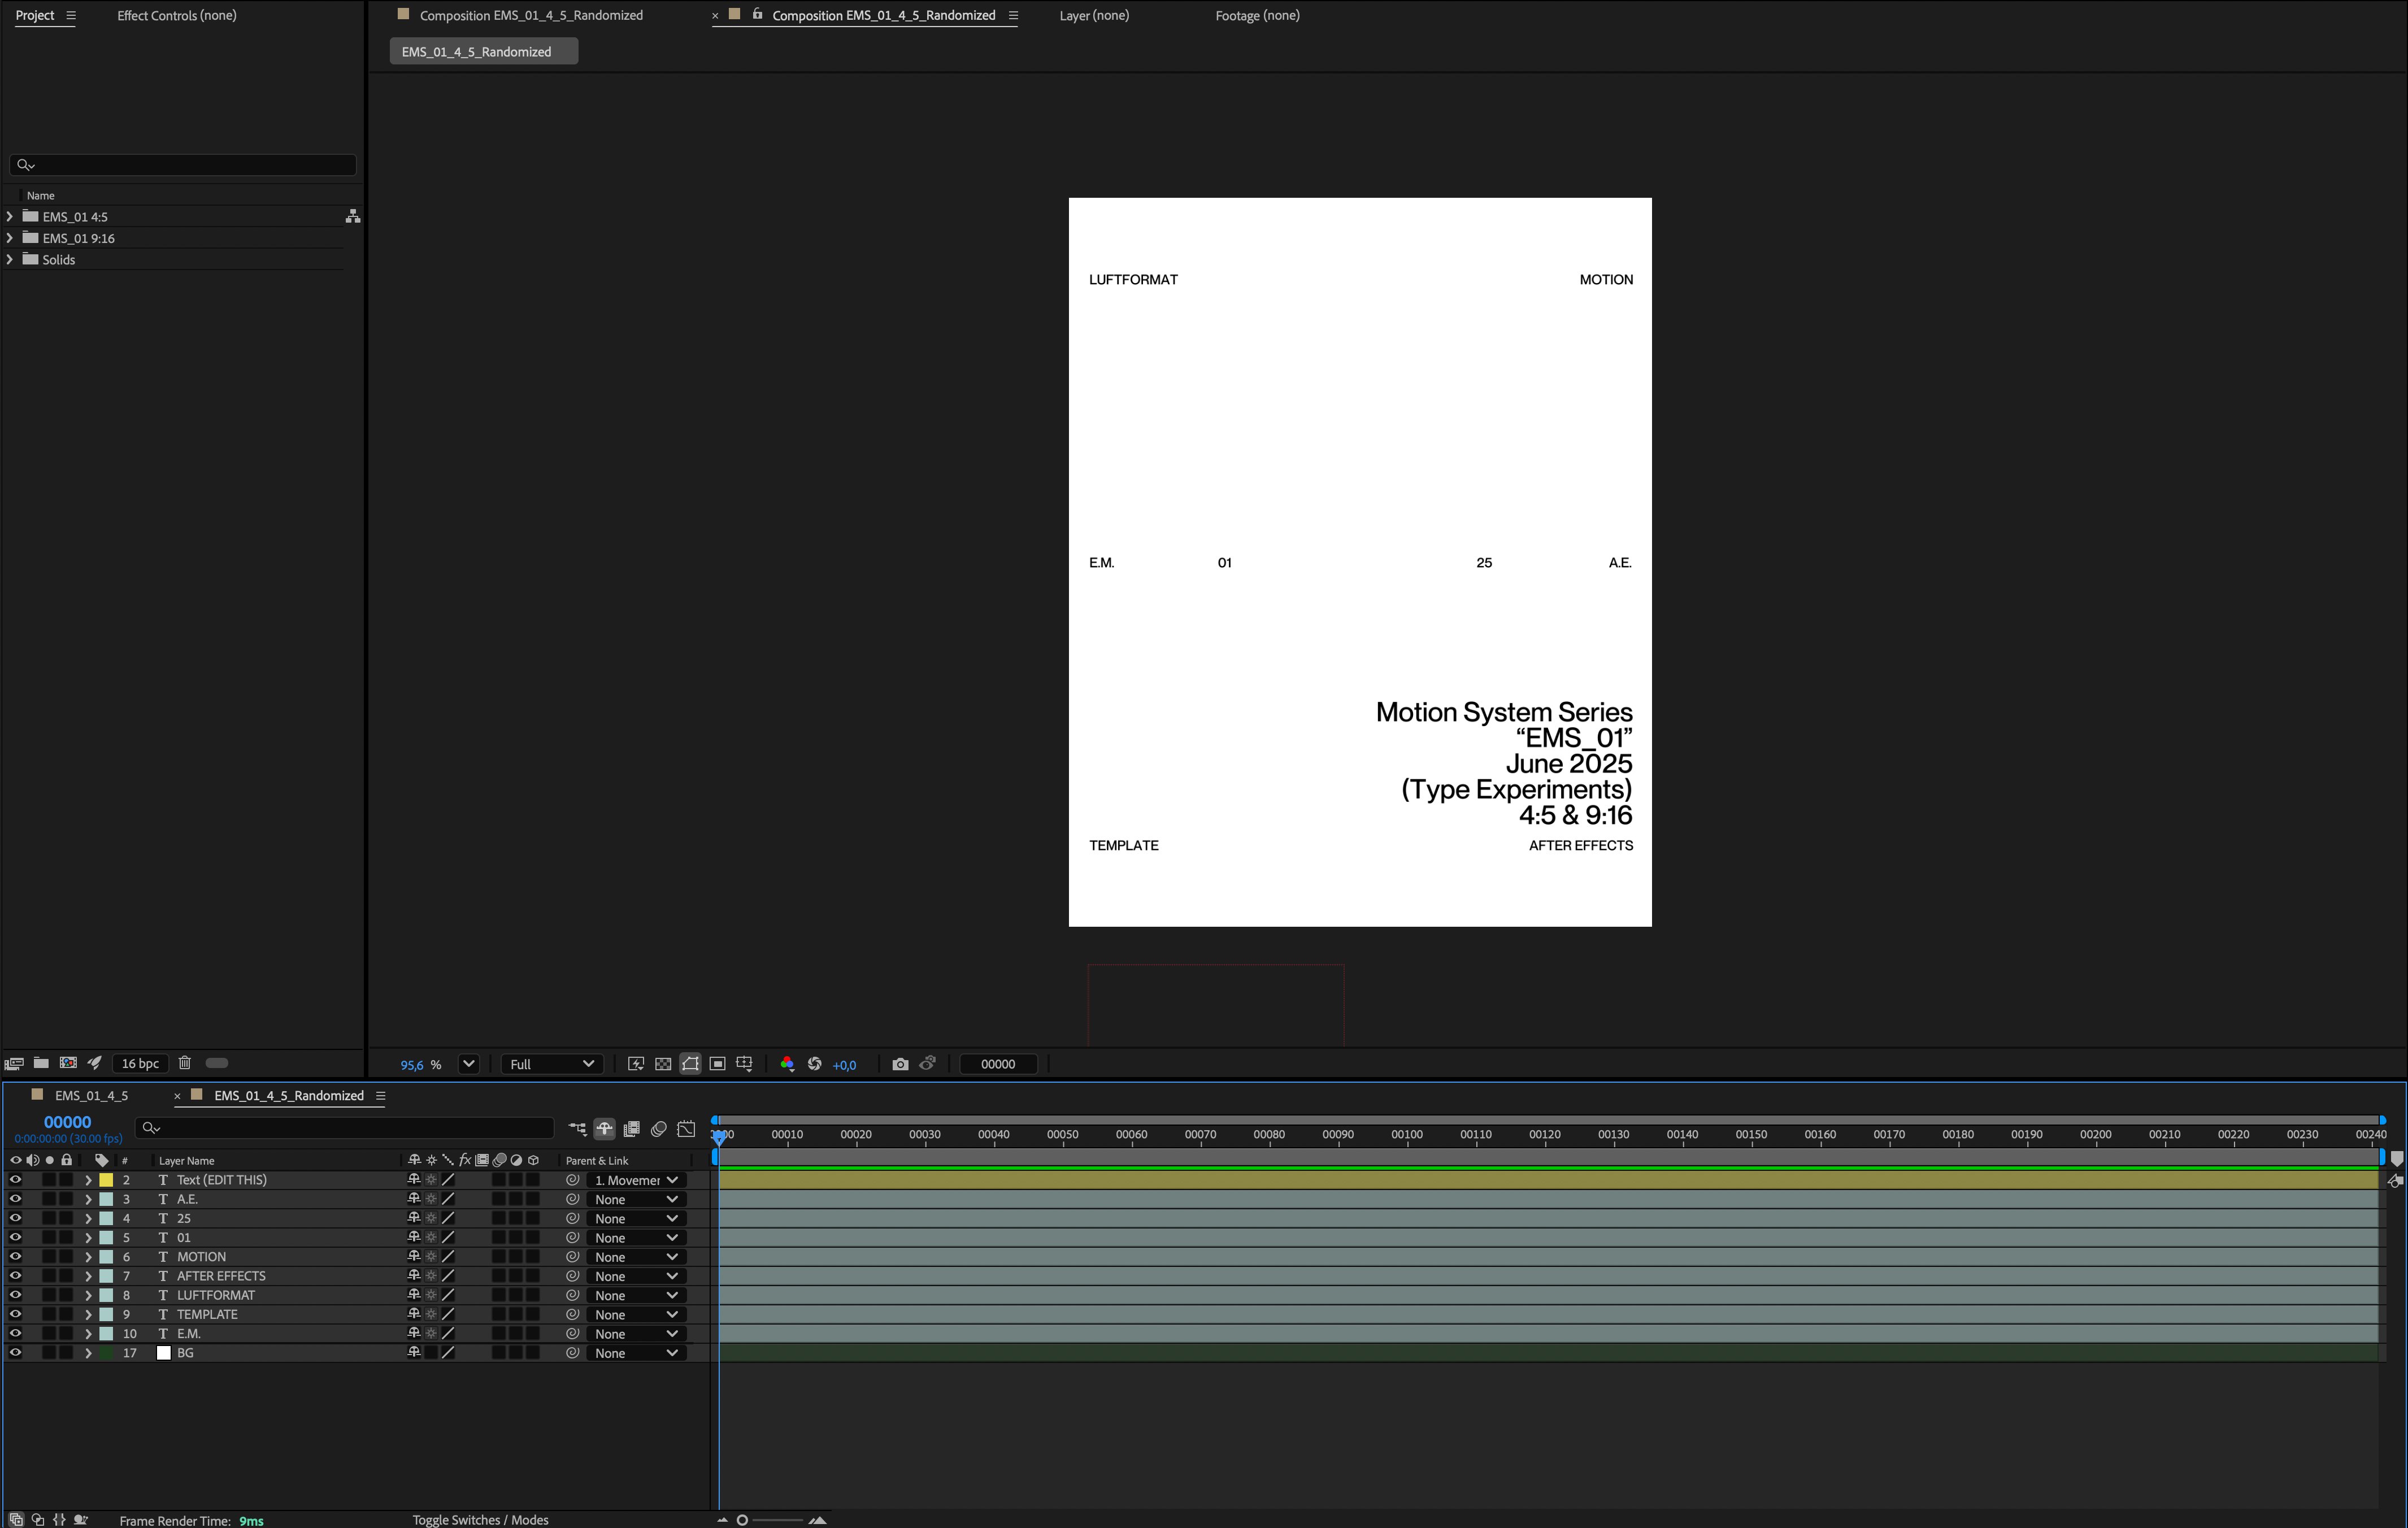The image size is (2408, 1528).
Task: Toggle visibility of the MOTION layer
Action: click(15, 1256)
